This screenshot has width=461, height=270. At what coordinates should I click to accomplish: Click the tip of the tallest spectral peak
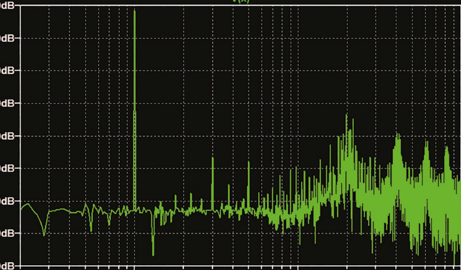135,11
